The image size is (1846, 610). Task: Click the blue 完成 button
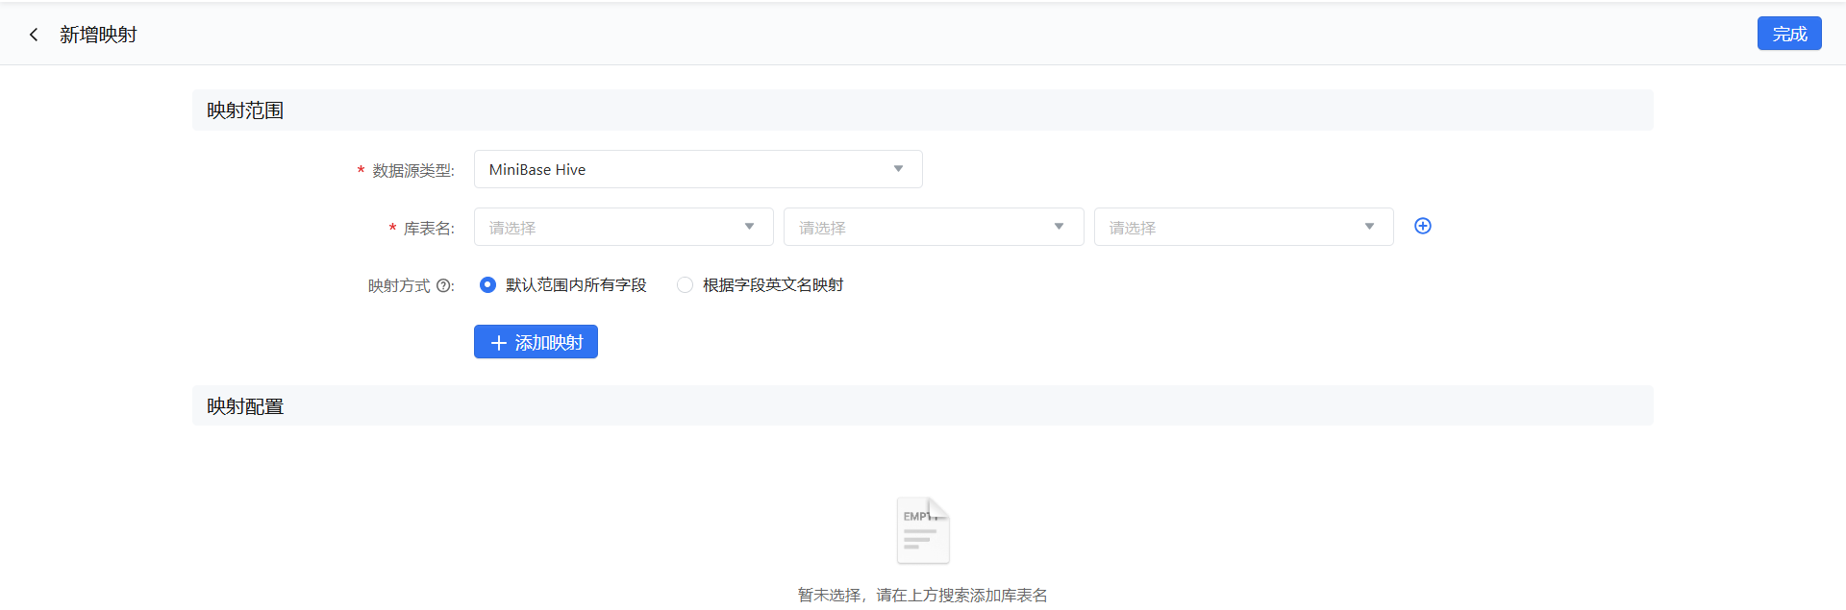[1789, 34]
